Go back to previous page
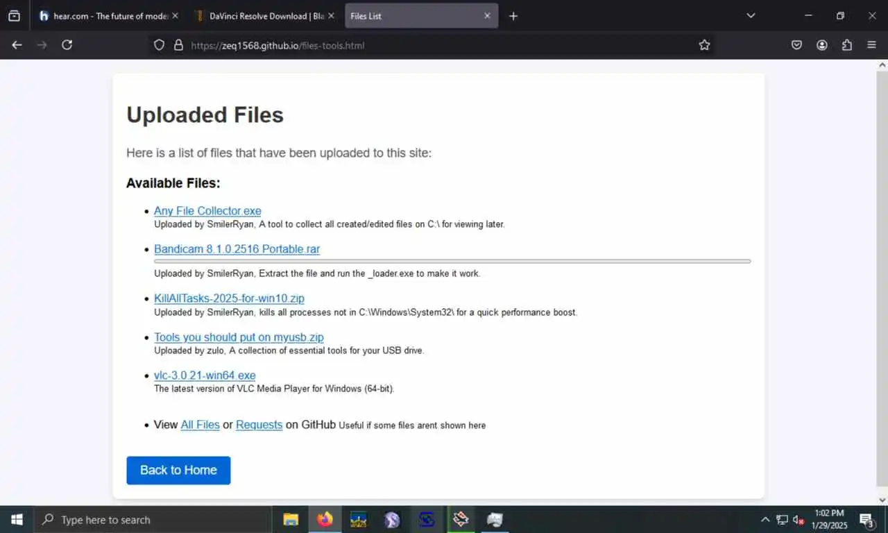 [17, 45]
